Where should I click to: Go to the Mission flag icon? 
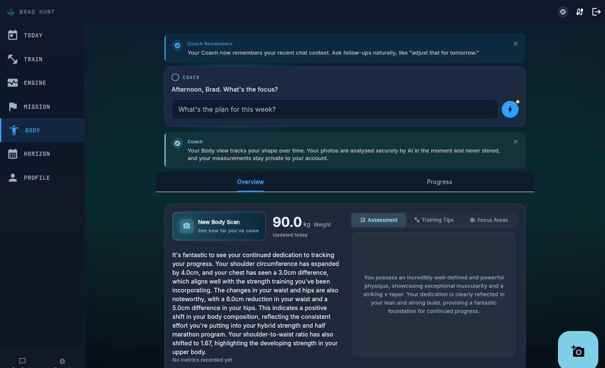pyautogui.click(x=13, y=107)
